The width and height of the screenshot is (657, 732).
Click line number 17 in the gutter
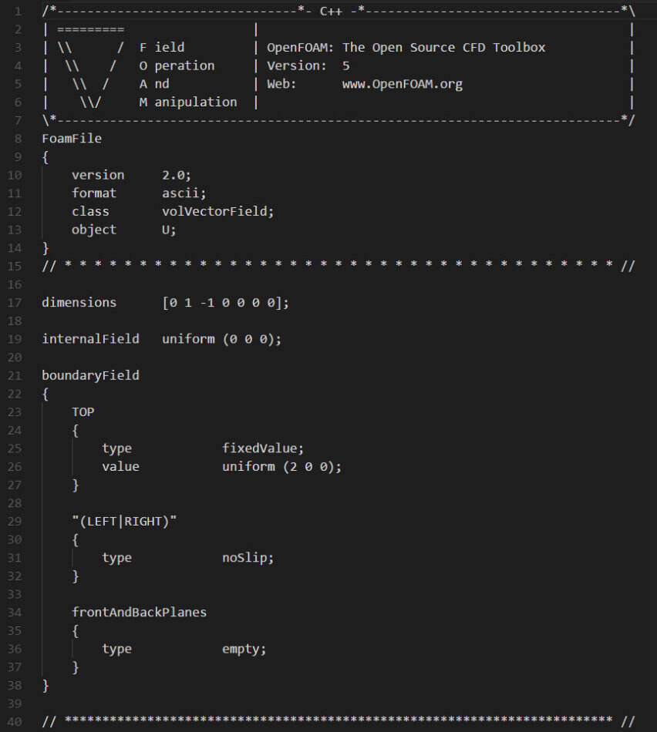[15, 303]
